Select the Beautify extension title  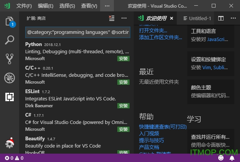click(35, 138)
